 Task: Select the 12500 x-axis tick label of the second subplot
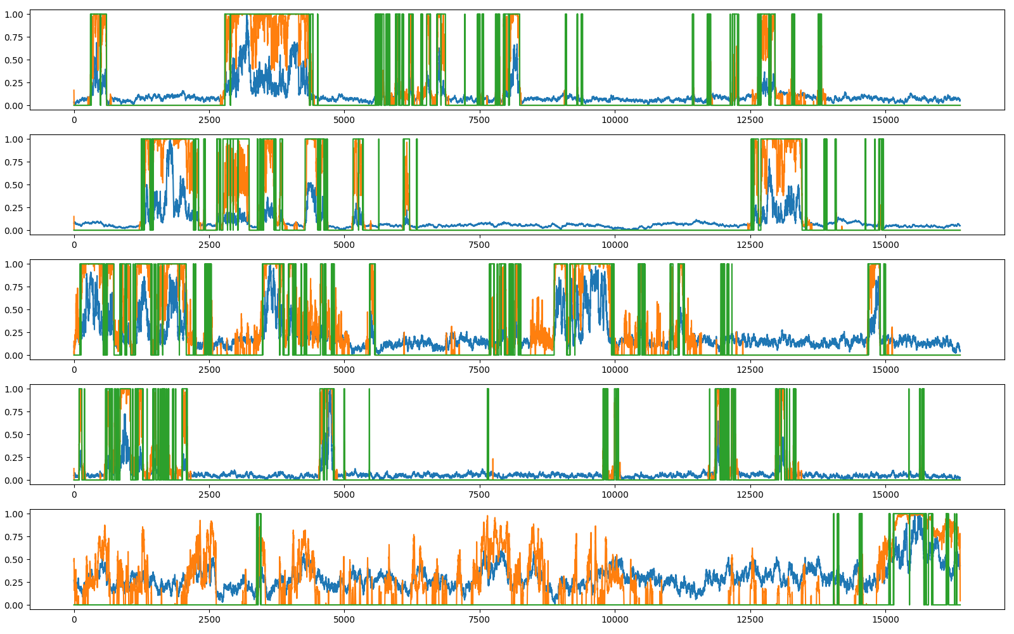750,245
